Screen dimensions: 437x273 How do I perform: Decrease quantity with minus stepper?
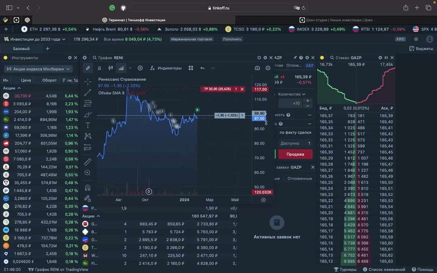[308, 106]
